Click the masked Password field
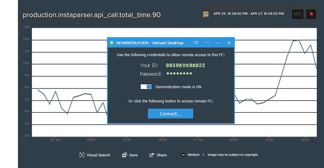This screenshot has height=168, width=324. [179, 73]
